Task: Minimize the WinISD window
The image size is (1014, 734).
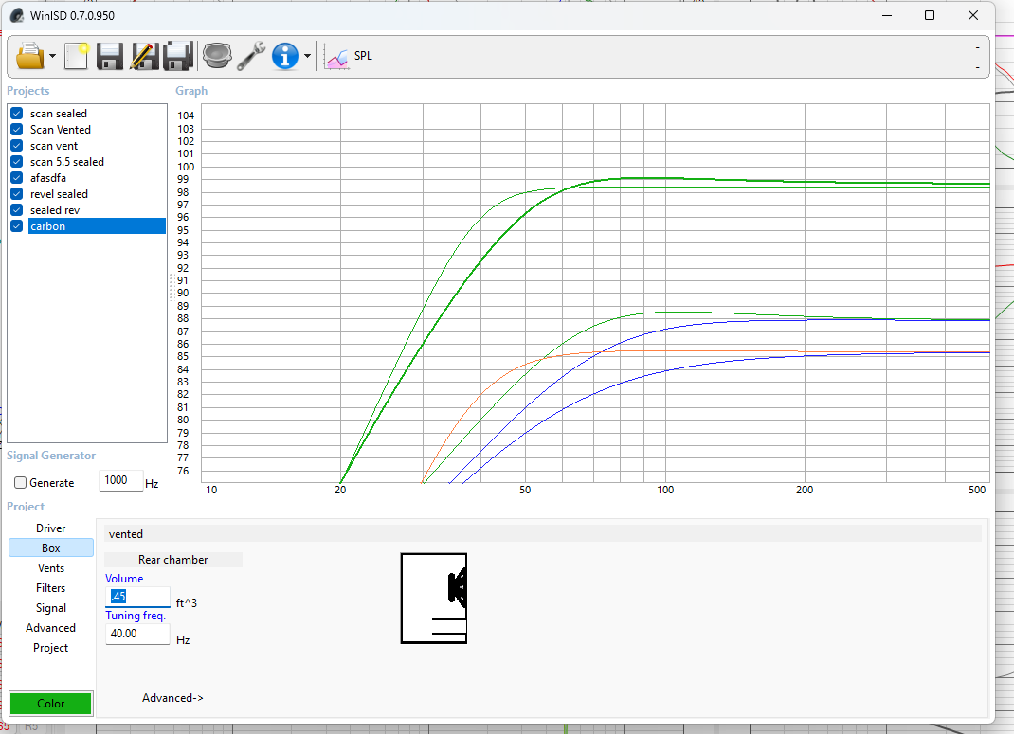Action: pyautogui.click(x=887, y=15)
